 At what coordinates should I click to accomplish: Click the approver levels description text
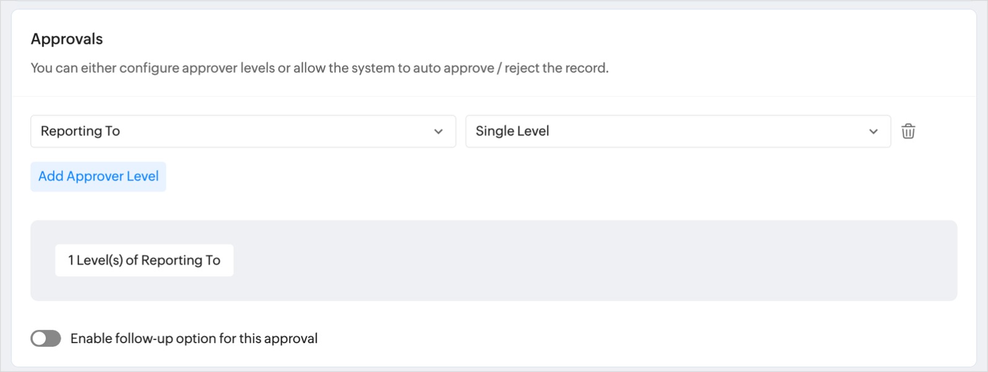pyautogui.click(x=319, y=68)
